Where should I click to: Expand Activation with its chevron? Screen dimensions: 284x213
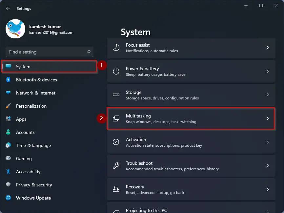268,142
